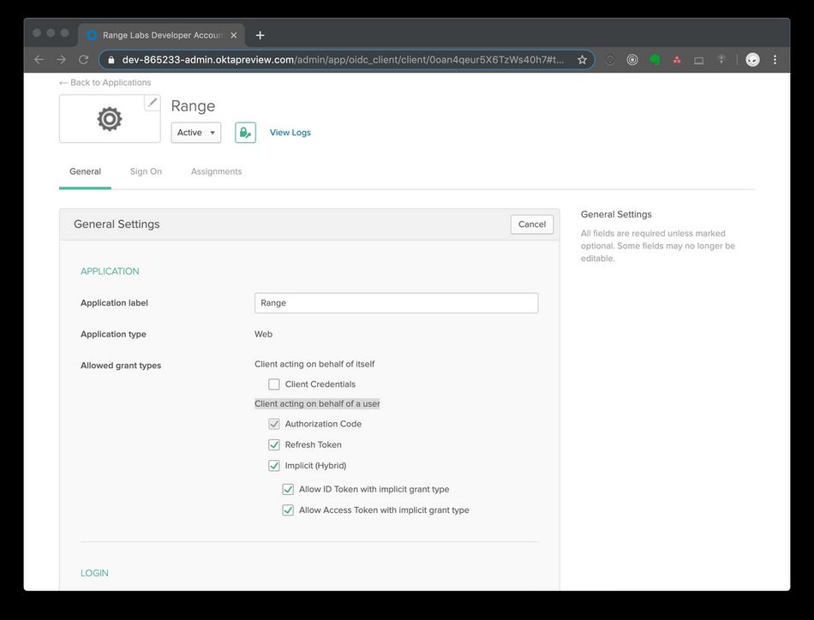
Task: Uncheck the Implicit (Hybrid) checkbox
Action: pos(274,465)
